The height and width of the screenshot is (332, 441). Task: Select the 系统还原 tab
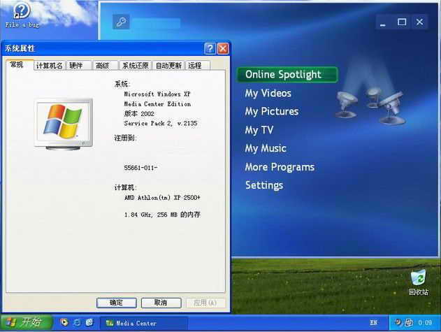135,66
